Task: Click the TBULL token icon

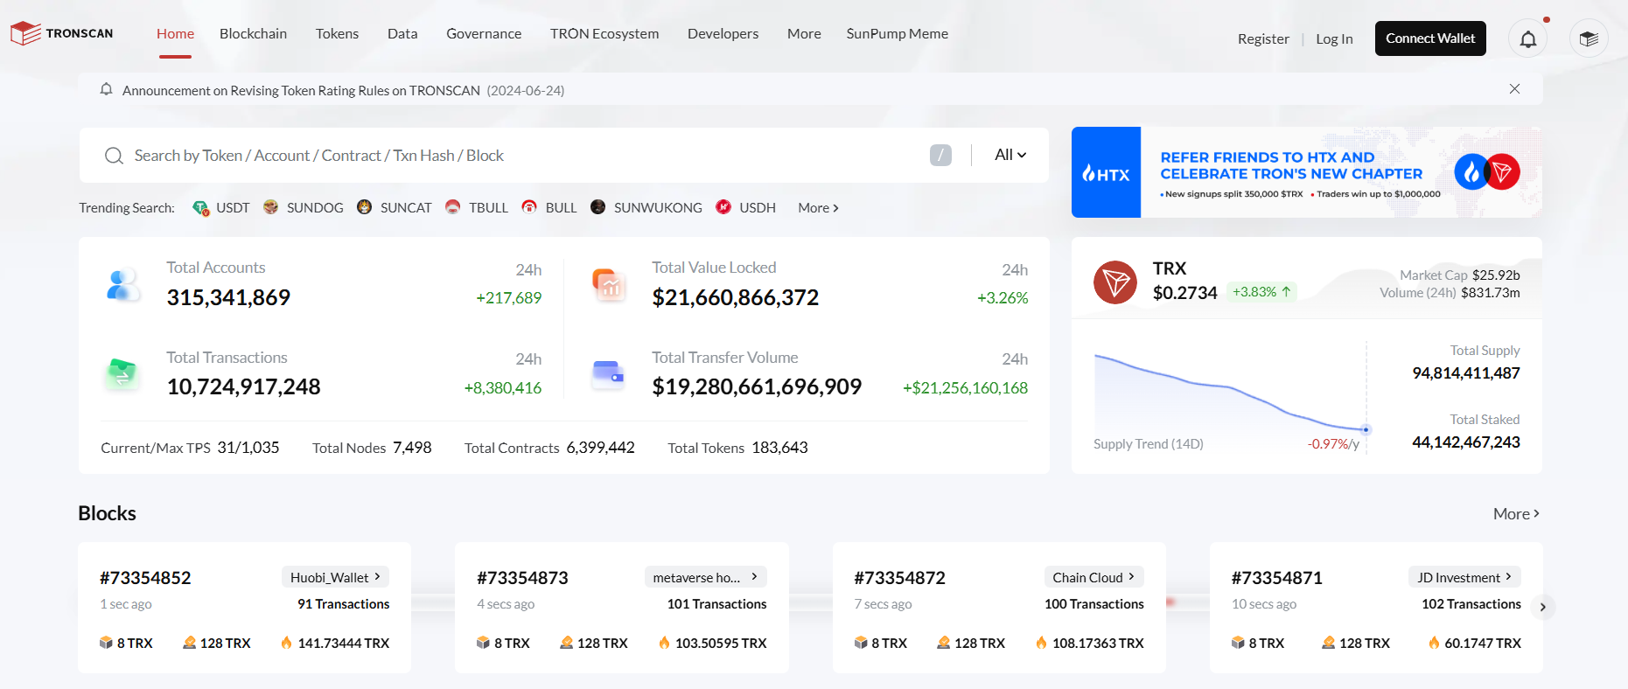Action: click(452, 207)
